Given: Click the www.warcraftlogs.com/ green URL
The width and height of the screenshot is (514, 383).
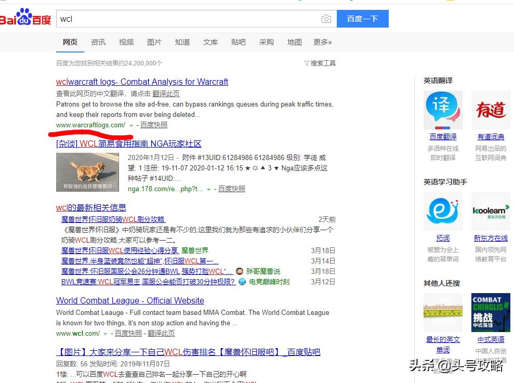Looking at the screenshot, I should [90, 125].
